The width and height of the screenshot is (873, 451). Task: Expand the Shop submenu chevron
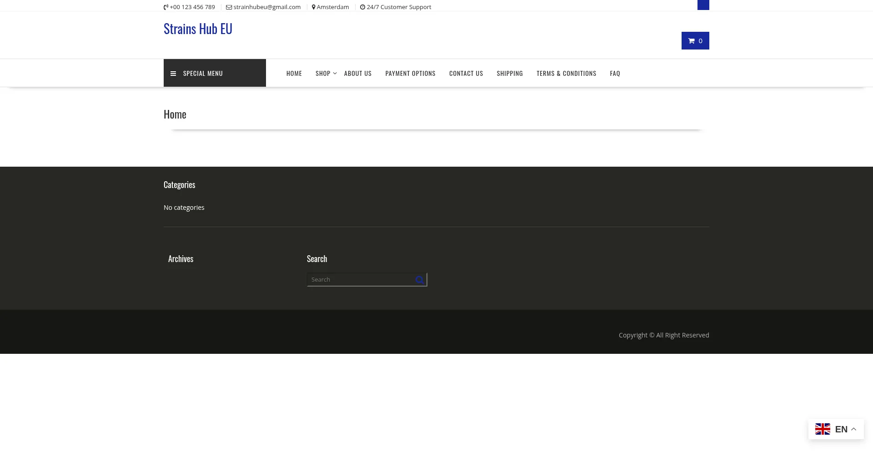point(335,73)
